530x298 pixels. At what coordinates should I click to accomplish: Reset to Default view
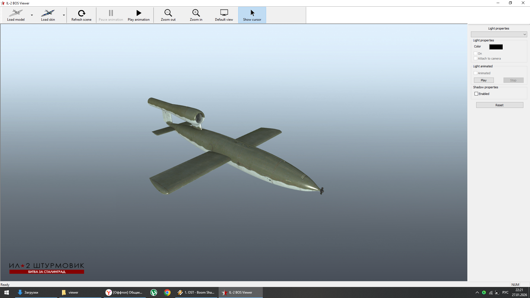(224, 15)
